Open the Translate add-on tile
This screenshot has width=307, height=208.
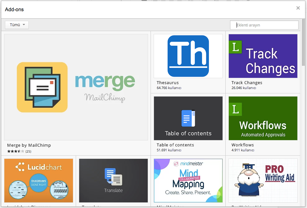[113, 180]
